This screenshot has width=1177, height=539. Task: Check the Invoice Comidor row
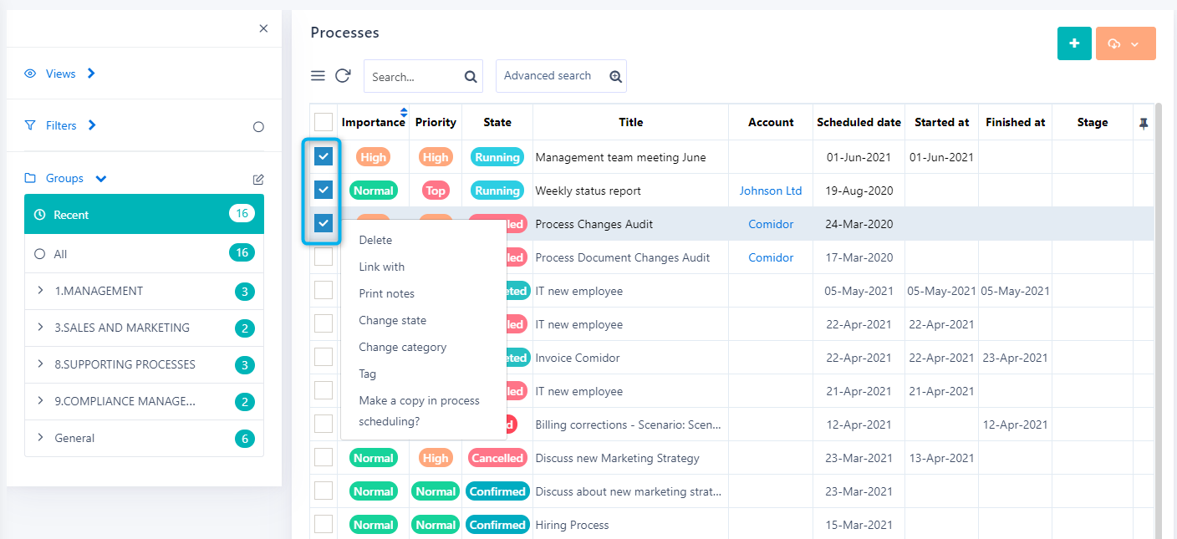tap(324, 357)
